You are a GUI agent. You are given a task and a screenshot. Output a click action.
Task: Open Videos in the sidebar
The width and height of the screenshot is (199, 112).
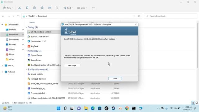(x=12, y=49)
